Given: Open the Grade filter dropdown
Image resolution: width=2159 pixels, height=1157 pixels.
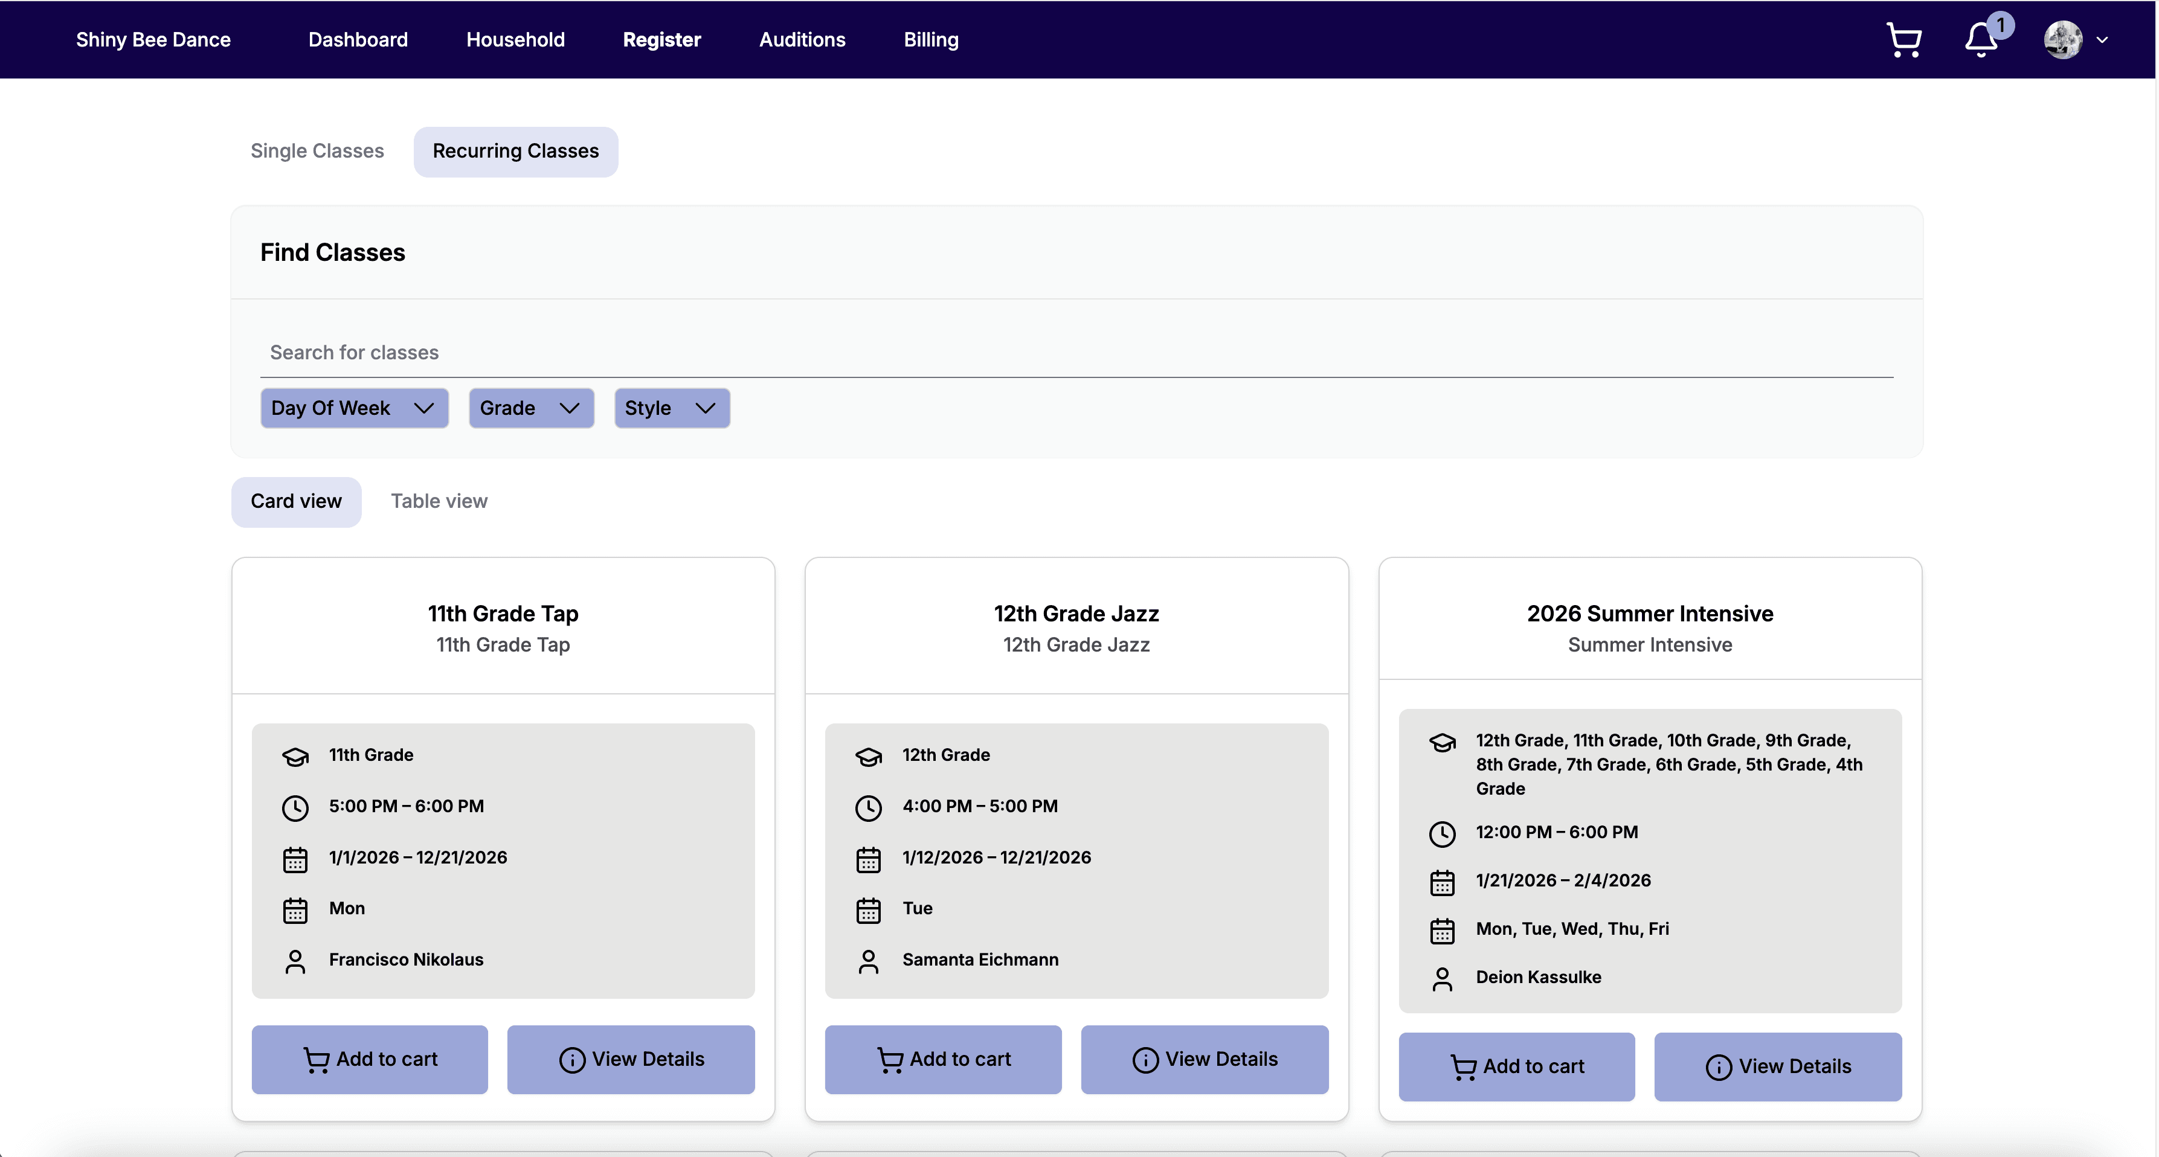Looking at the screenshot, I should pyautogui.click(x=530, y=408).
